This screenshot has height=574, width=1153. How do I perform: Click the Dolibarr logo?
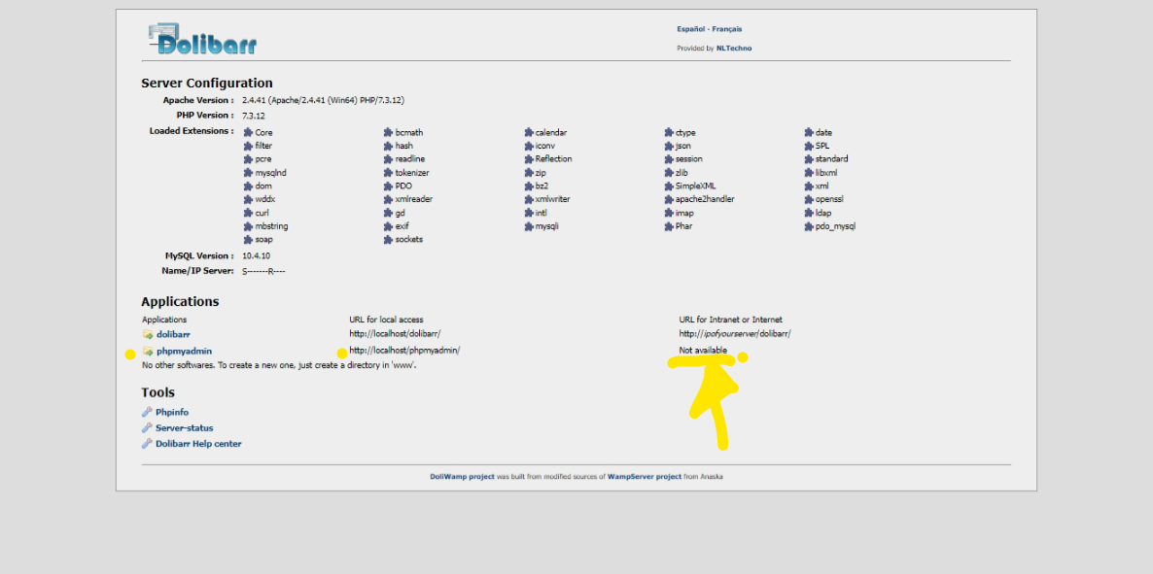[202, 39]
